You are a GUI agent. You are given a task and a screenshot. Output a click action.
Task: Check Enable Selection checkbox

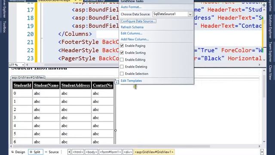click(x=122, y=74)
